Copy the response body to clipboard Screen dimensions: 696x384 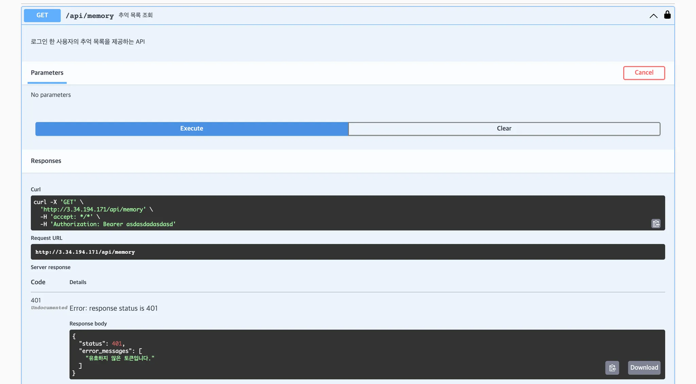coord(612,368)
